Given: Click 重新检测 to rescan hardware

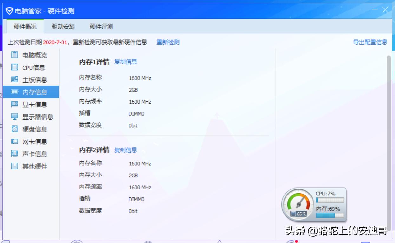Looking at the screenshot, I should tap(168, 42).
